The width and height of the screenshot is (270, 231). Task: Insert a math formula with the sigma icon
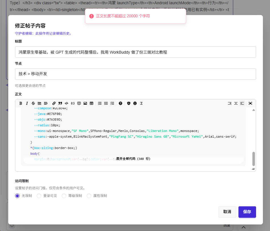(141, 103)
